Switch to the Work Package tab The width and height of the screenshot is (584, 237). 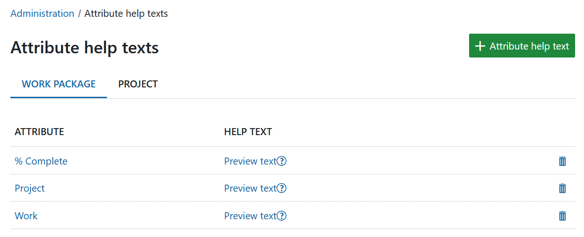tap(59, 84)
